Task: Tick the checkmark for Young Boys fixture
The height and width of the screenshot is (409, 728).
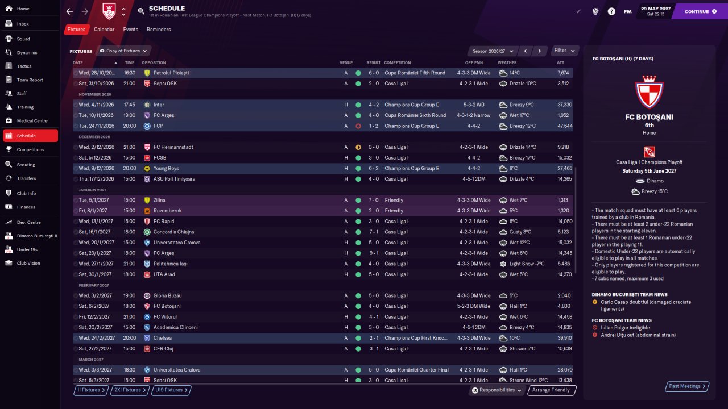Action: click(76, 169)
